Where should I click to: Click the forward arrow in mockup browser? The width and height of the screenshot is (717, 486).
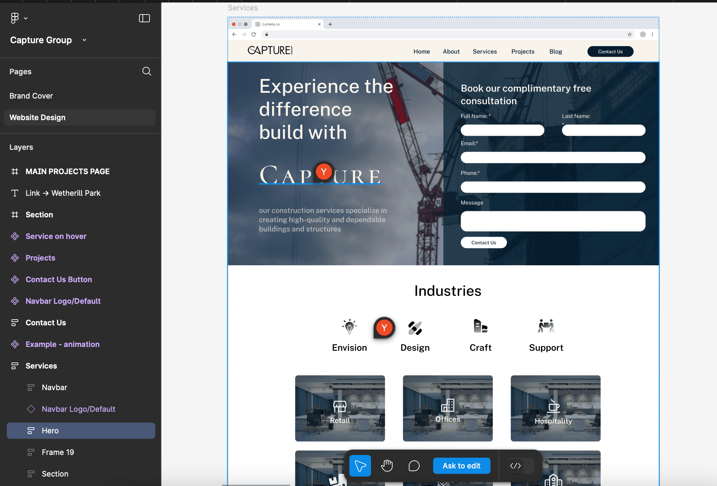pyautogui.click(x=244, y=34)
